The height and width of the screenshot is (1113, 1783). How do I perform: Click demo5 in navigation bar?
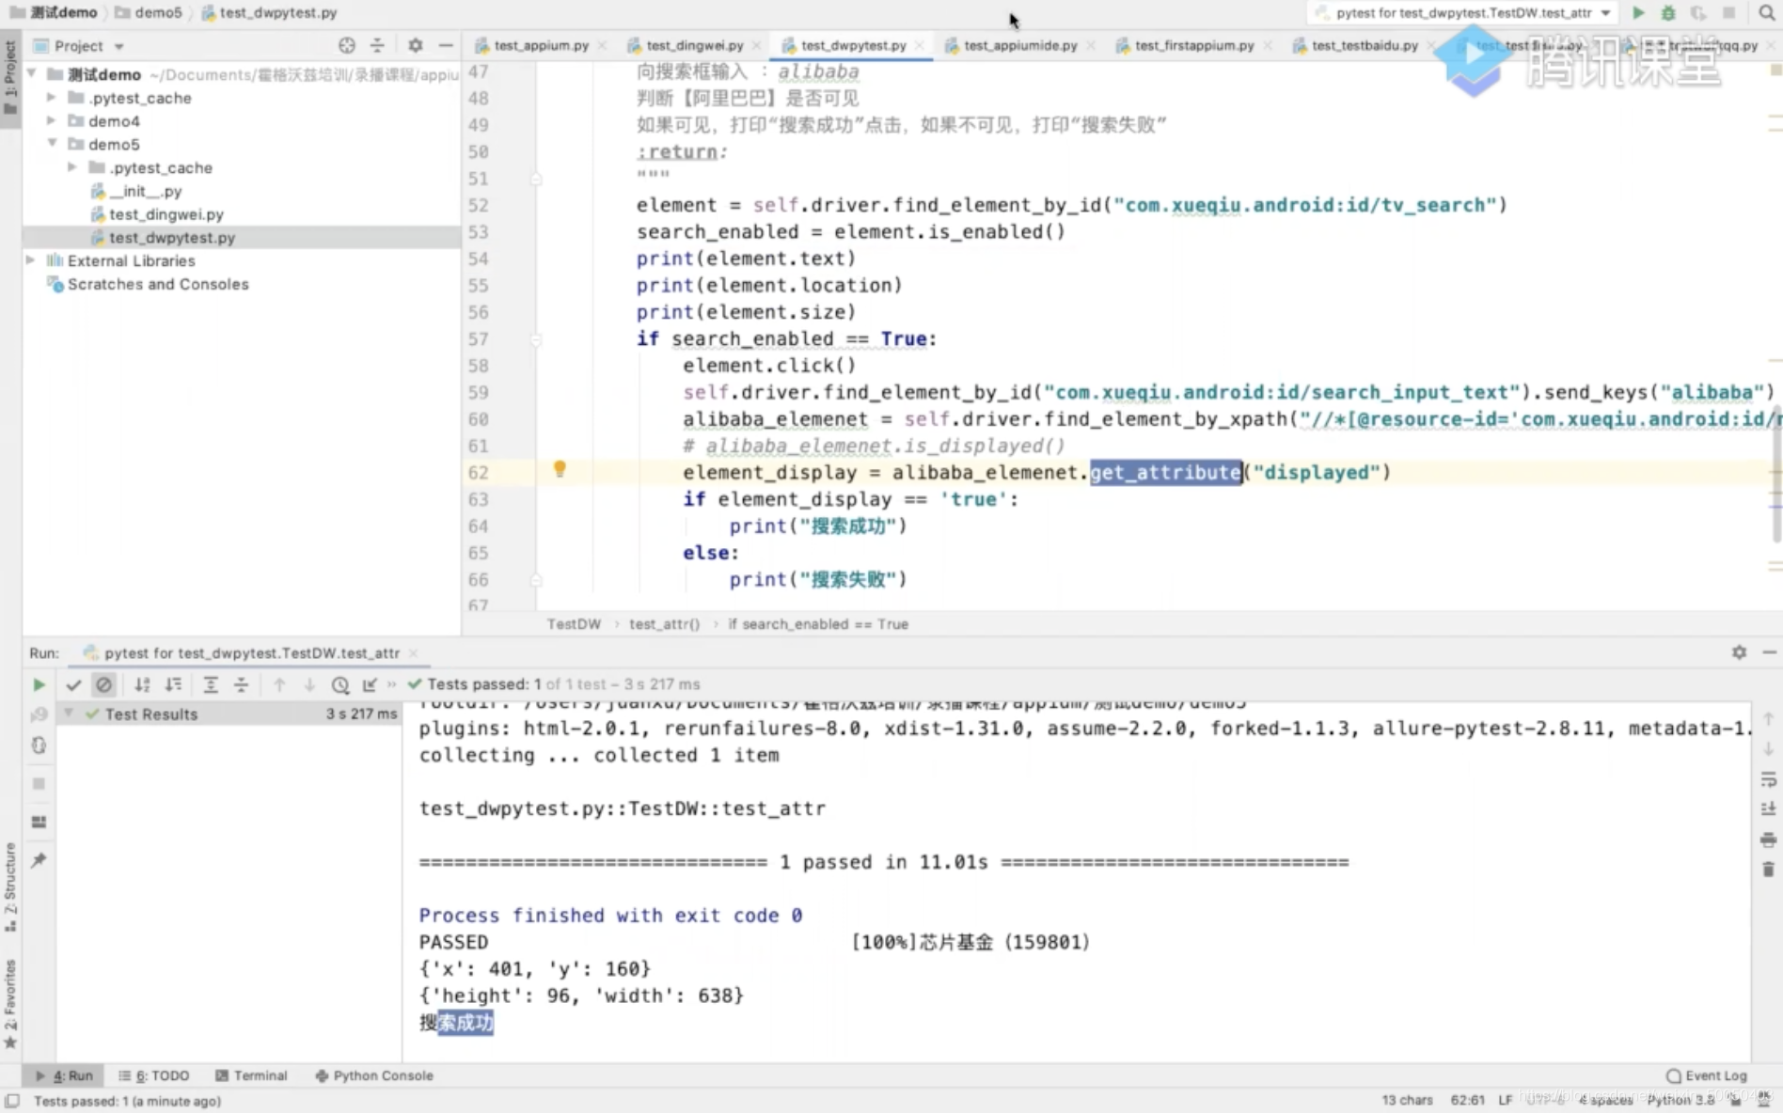click(x=149, y=12)
